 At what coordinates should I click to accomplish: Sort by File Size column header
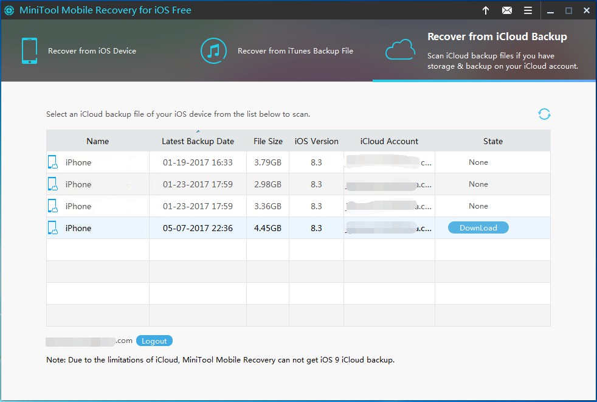click(268, 141)
